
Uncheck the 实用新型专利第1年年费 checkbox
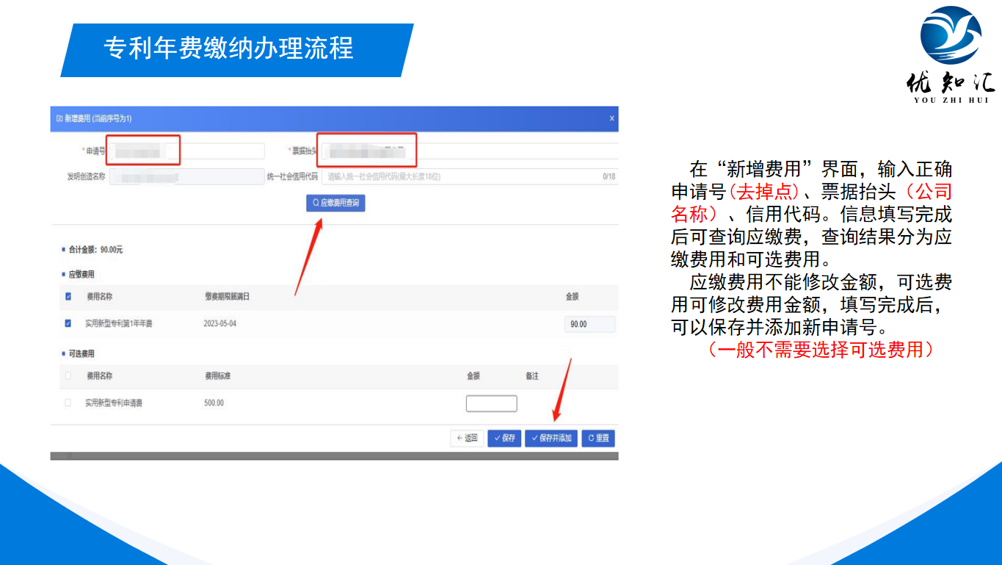[68, 323]
